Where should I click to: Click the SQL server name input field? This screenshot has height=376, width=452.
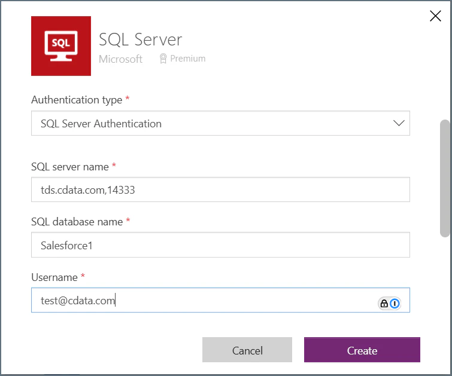(220, 189)
